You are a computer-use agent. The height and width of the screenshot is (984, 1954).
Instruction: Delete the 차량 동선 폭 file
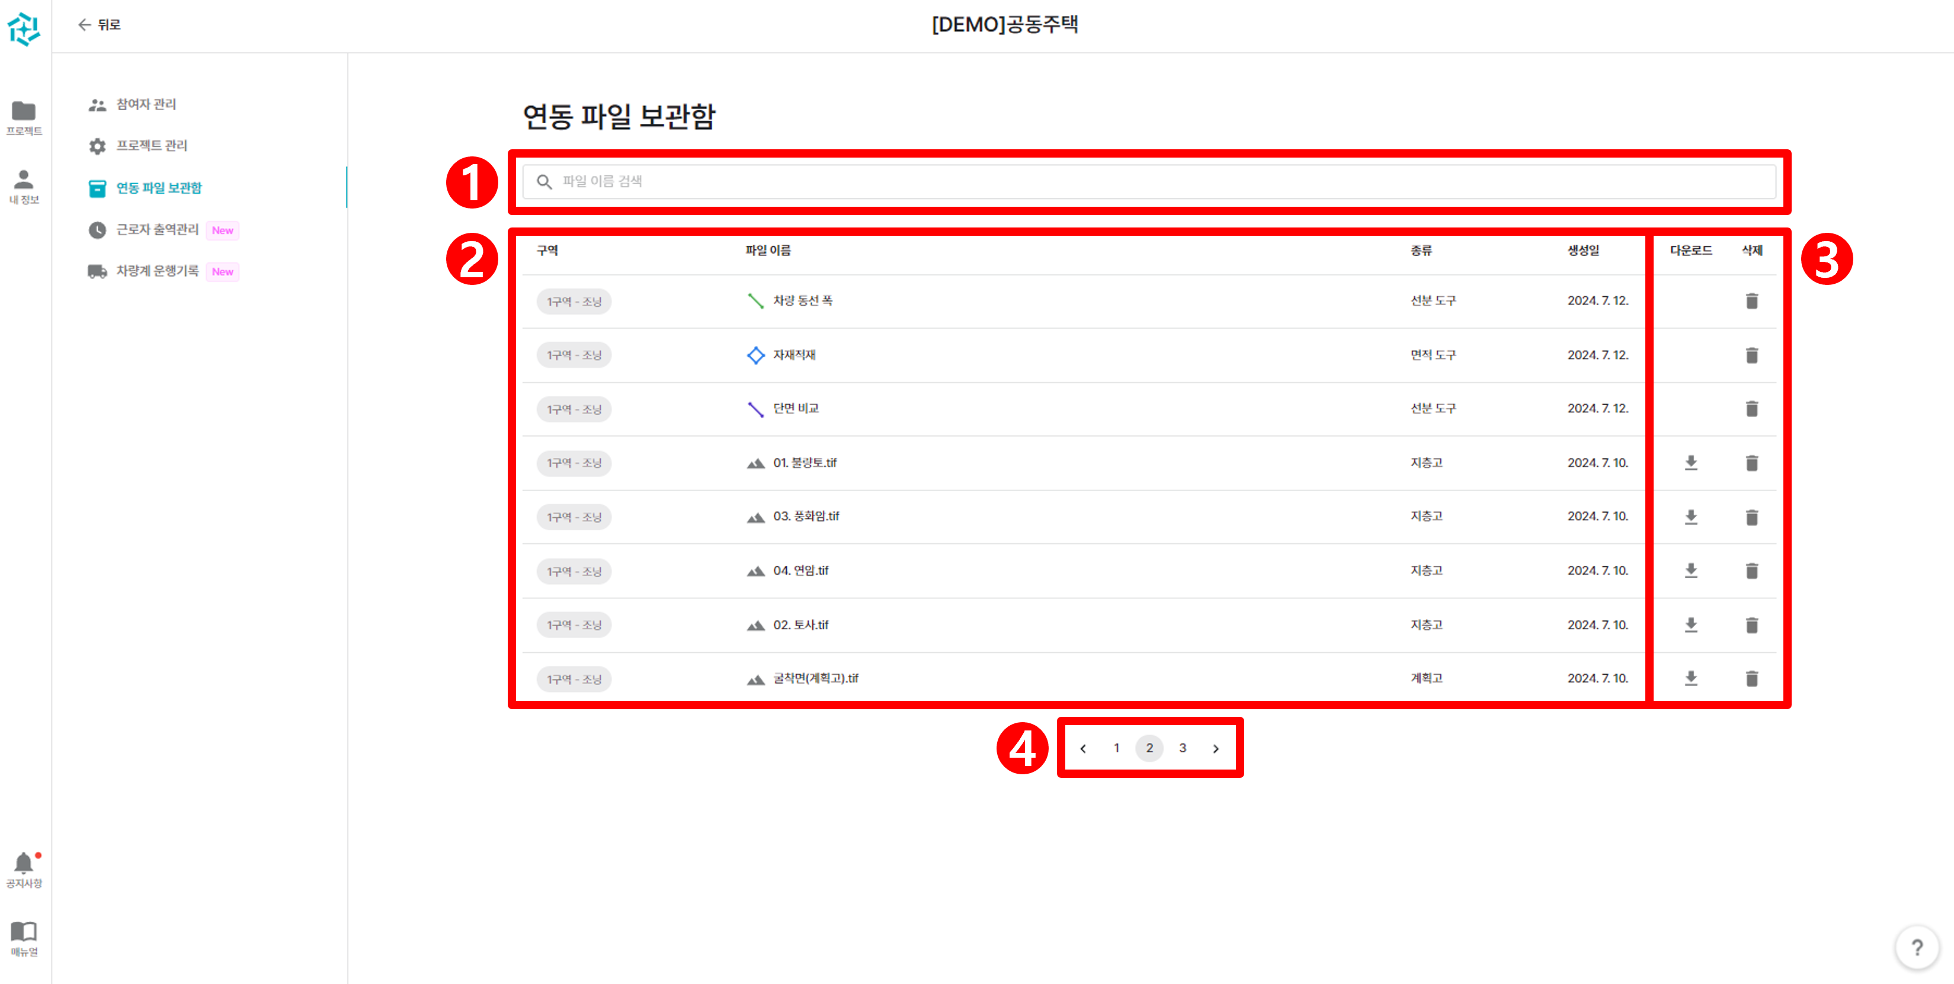coord(1752,300)
